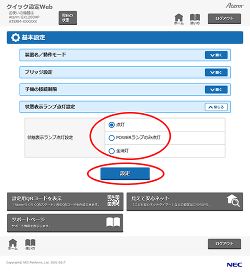Select the 全消灯 radio option
The height and width of the screenshot is (272, 250).
111,151
